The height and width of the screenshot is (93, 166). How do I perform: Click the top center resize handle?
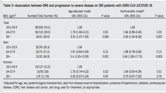click(84, 1)
